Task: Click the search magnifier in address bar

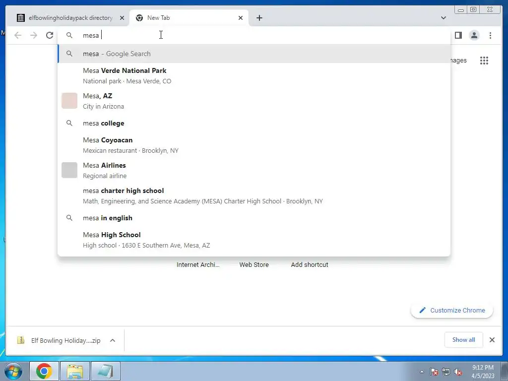Action: [69, 35]
